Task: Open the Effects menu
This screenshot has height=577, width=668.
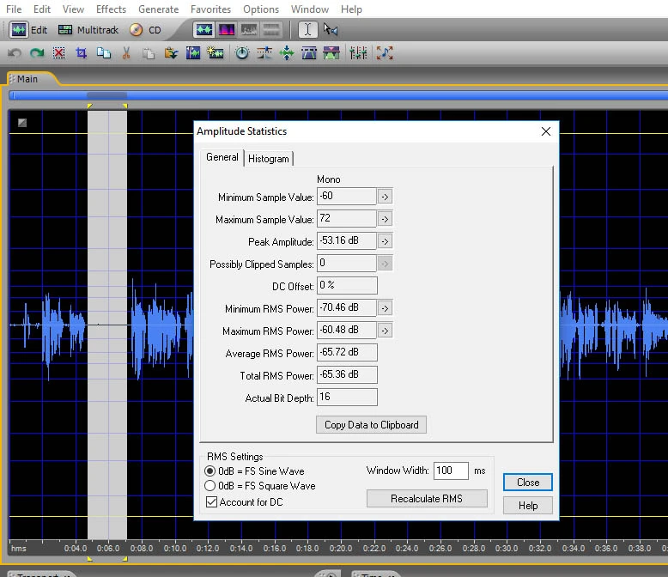Action: coord(111,9)
